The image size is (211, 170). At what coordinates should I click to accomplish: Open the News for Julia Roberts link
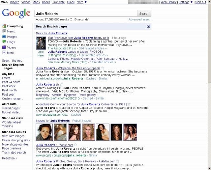[x=51, y=33]
